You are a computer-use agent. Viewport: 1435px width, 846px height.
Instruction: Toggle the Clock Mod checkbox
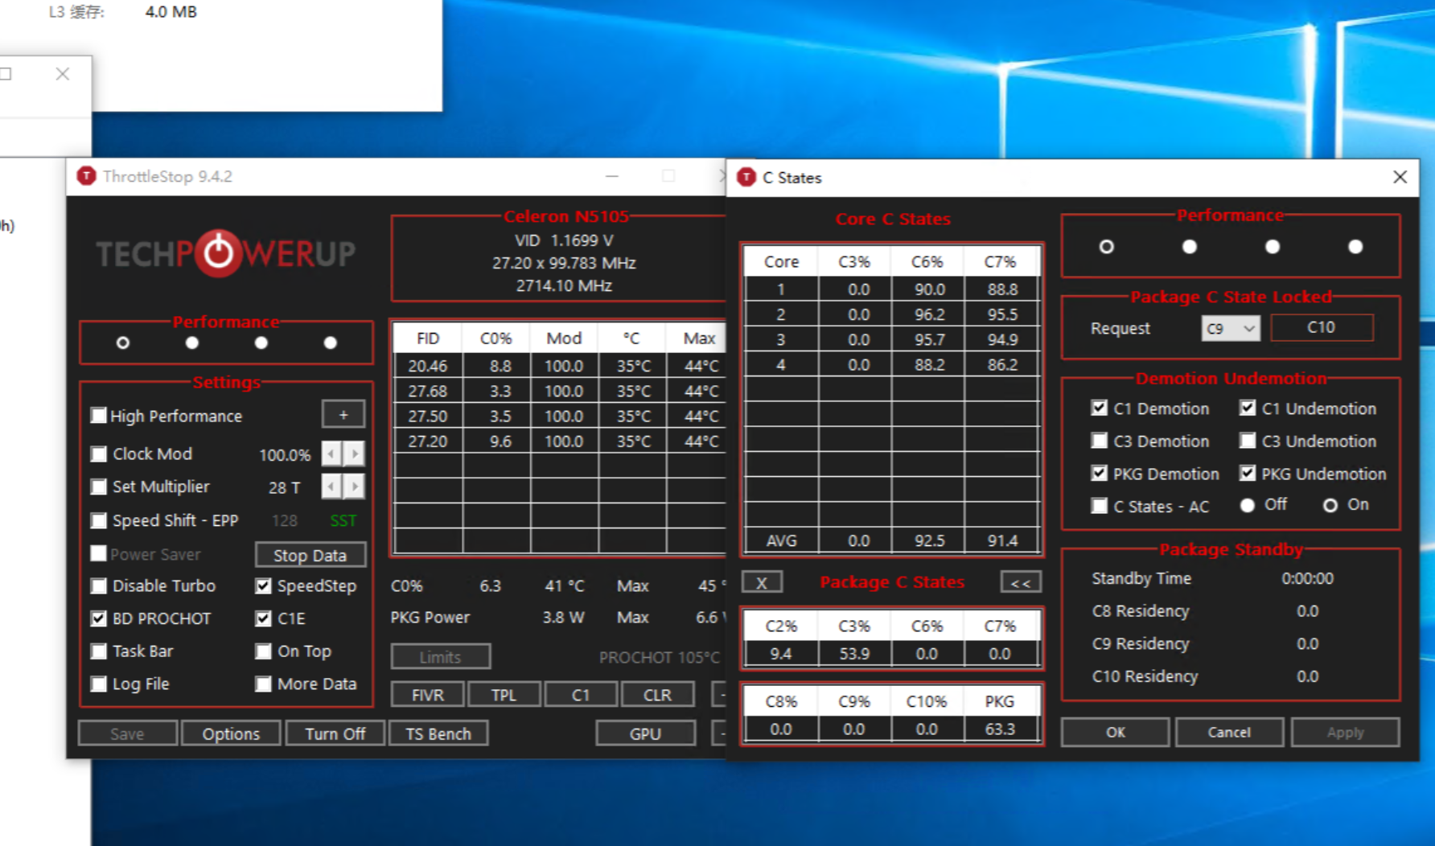tap(99, 454)
